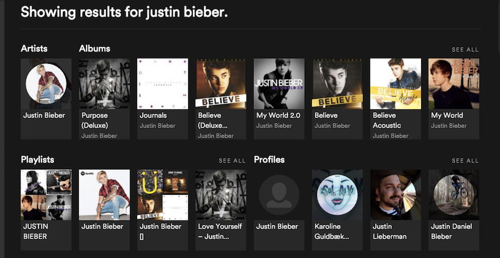Viewport: 500px width, 258px height.
Task: Open the Believe Acoustic album cover
Action: click(395, 84)
